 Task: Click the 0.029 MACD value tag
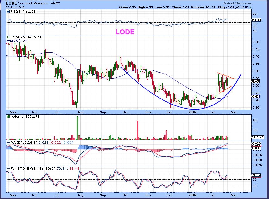tap(256, 144)
